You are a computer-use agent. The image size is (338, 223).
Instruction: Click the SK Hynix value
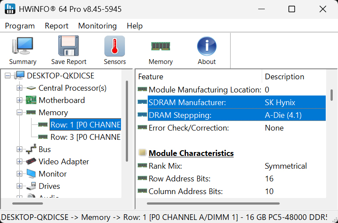(x=280, y=103)
